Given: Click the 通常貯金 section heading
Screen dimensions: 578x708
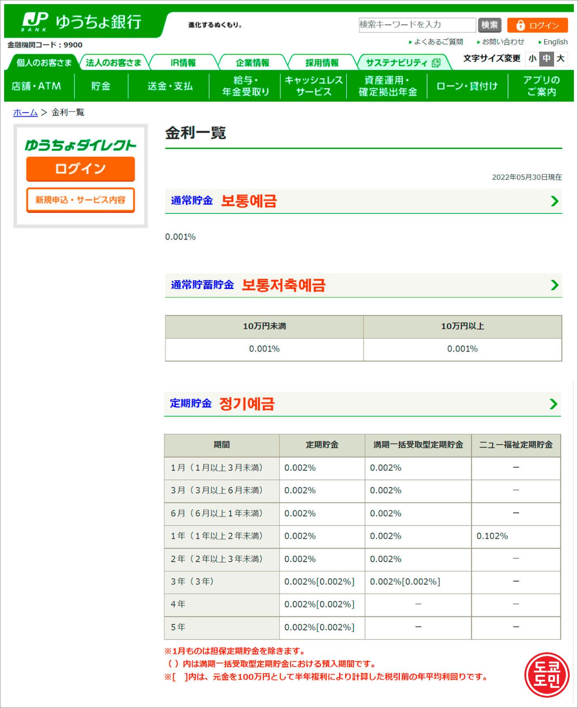Looking at the screenshot, I should point(192,201).
